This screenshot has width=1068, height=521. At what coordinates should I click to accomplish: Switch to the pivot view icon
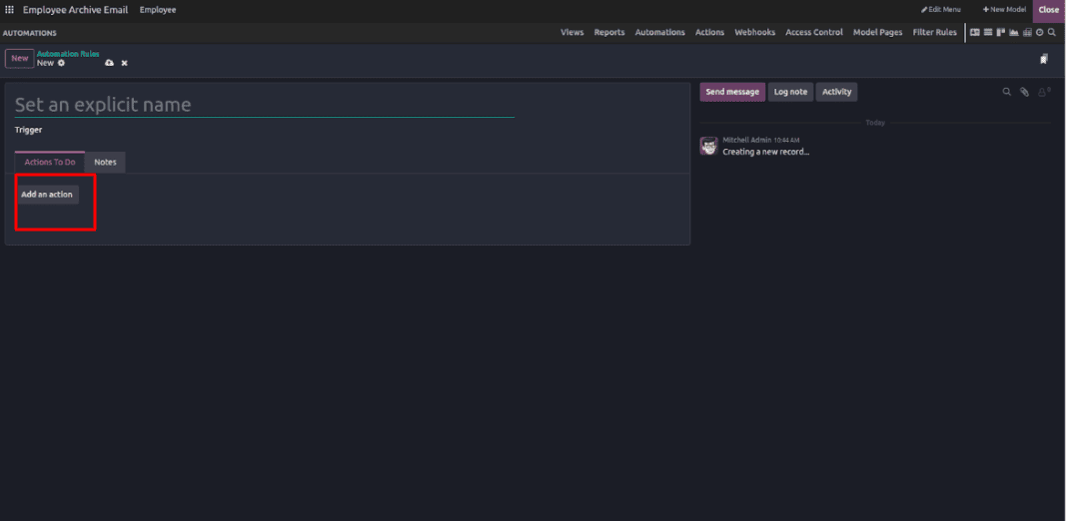pyautogui.click(x=1027, y=33)
